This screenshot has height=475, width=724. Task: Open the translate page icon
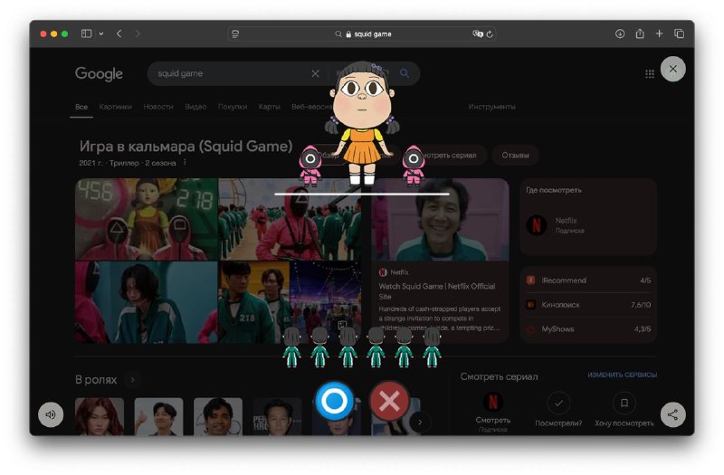(x=478, y=33)
